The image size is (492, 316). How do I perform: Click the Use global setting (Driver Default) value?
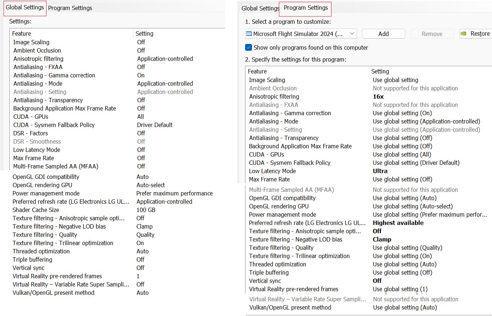416,163
